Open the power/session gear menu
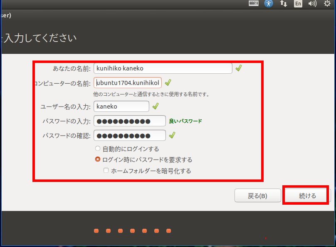Screen dimensions: 336x247 tap(327, 3)
